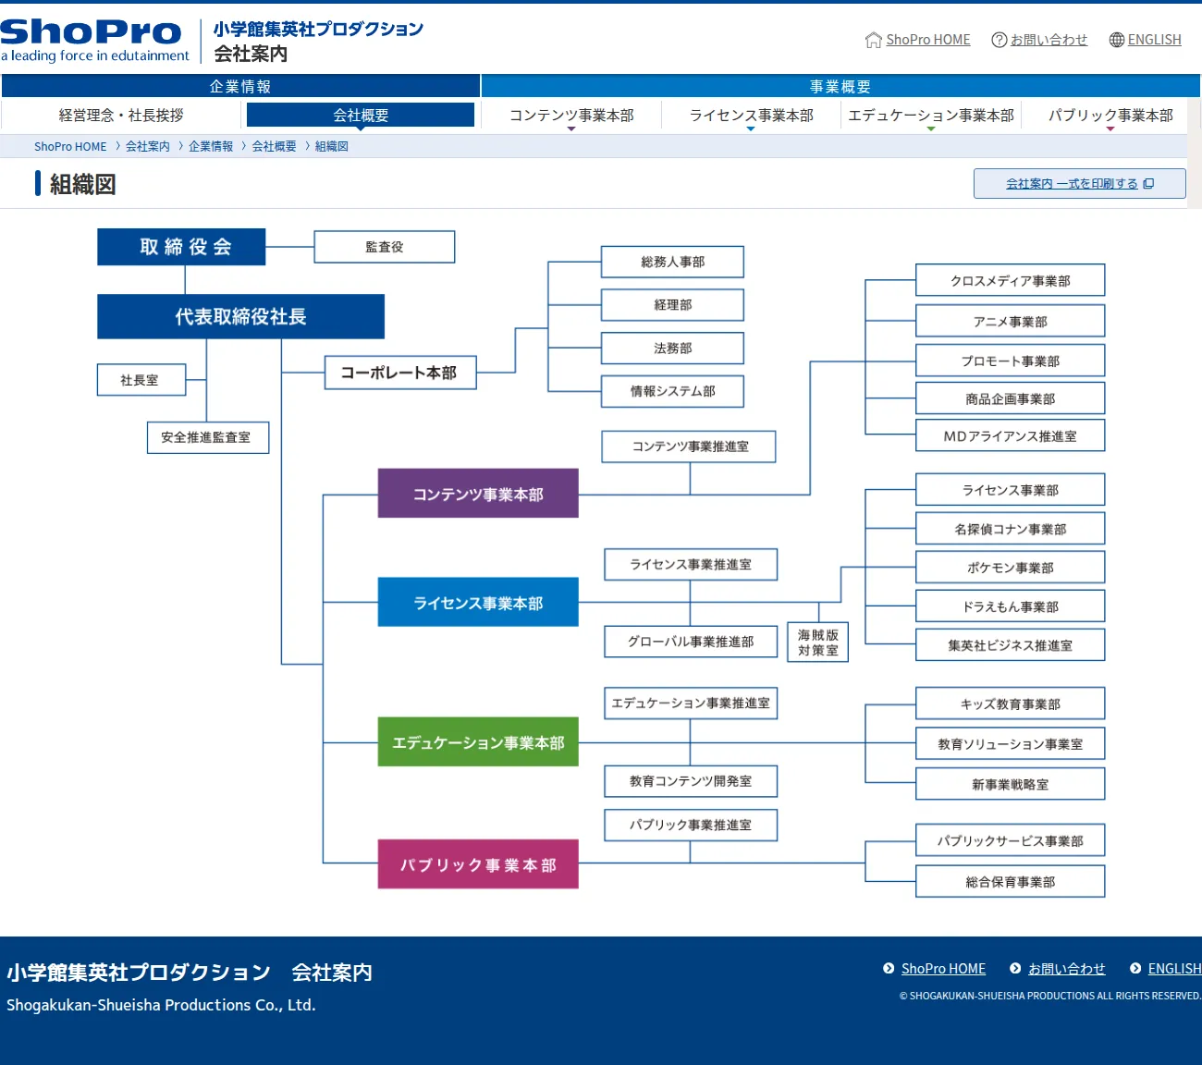Viewport: 1202px width, 1065px height.
Task: Click the パブリックサービス事業部 box
Action: 1011,840
